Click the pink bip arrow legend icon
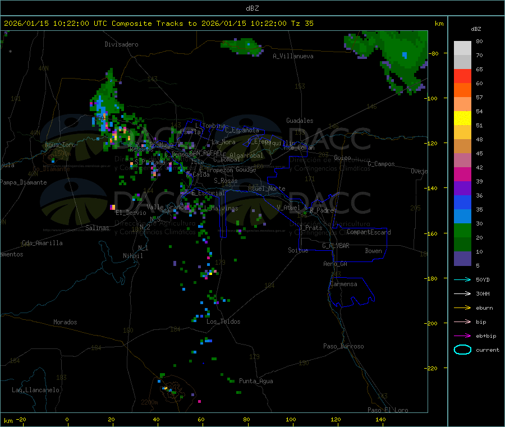Image resolution: width=505 pixels, height=427 pixels. 462,322
